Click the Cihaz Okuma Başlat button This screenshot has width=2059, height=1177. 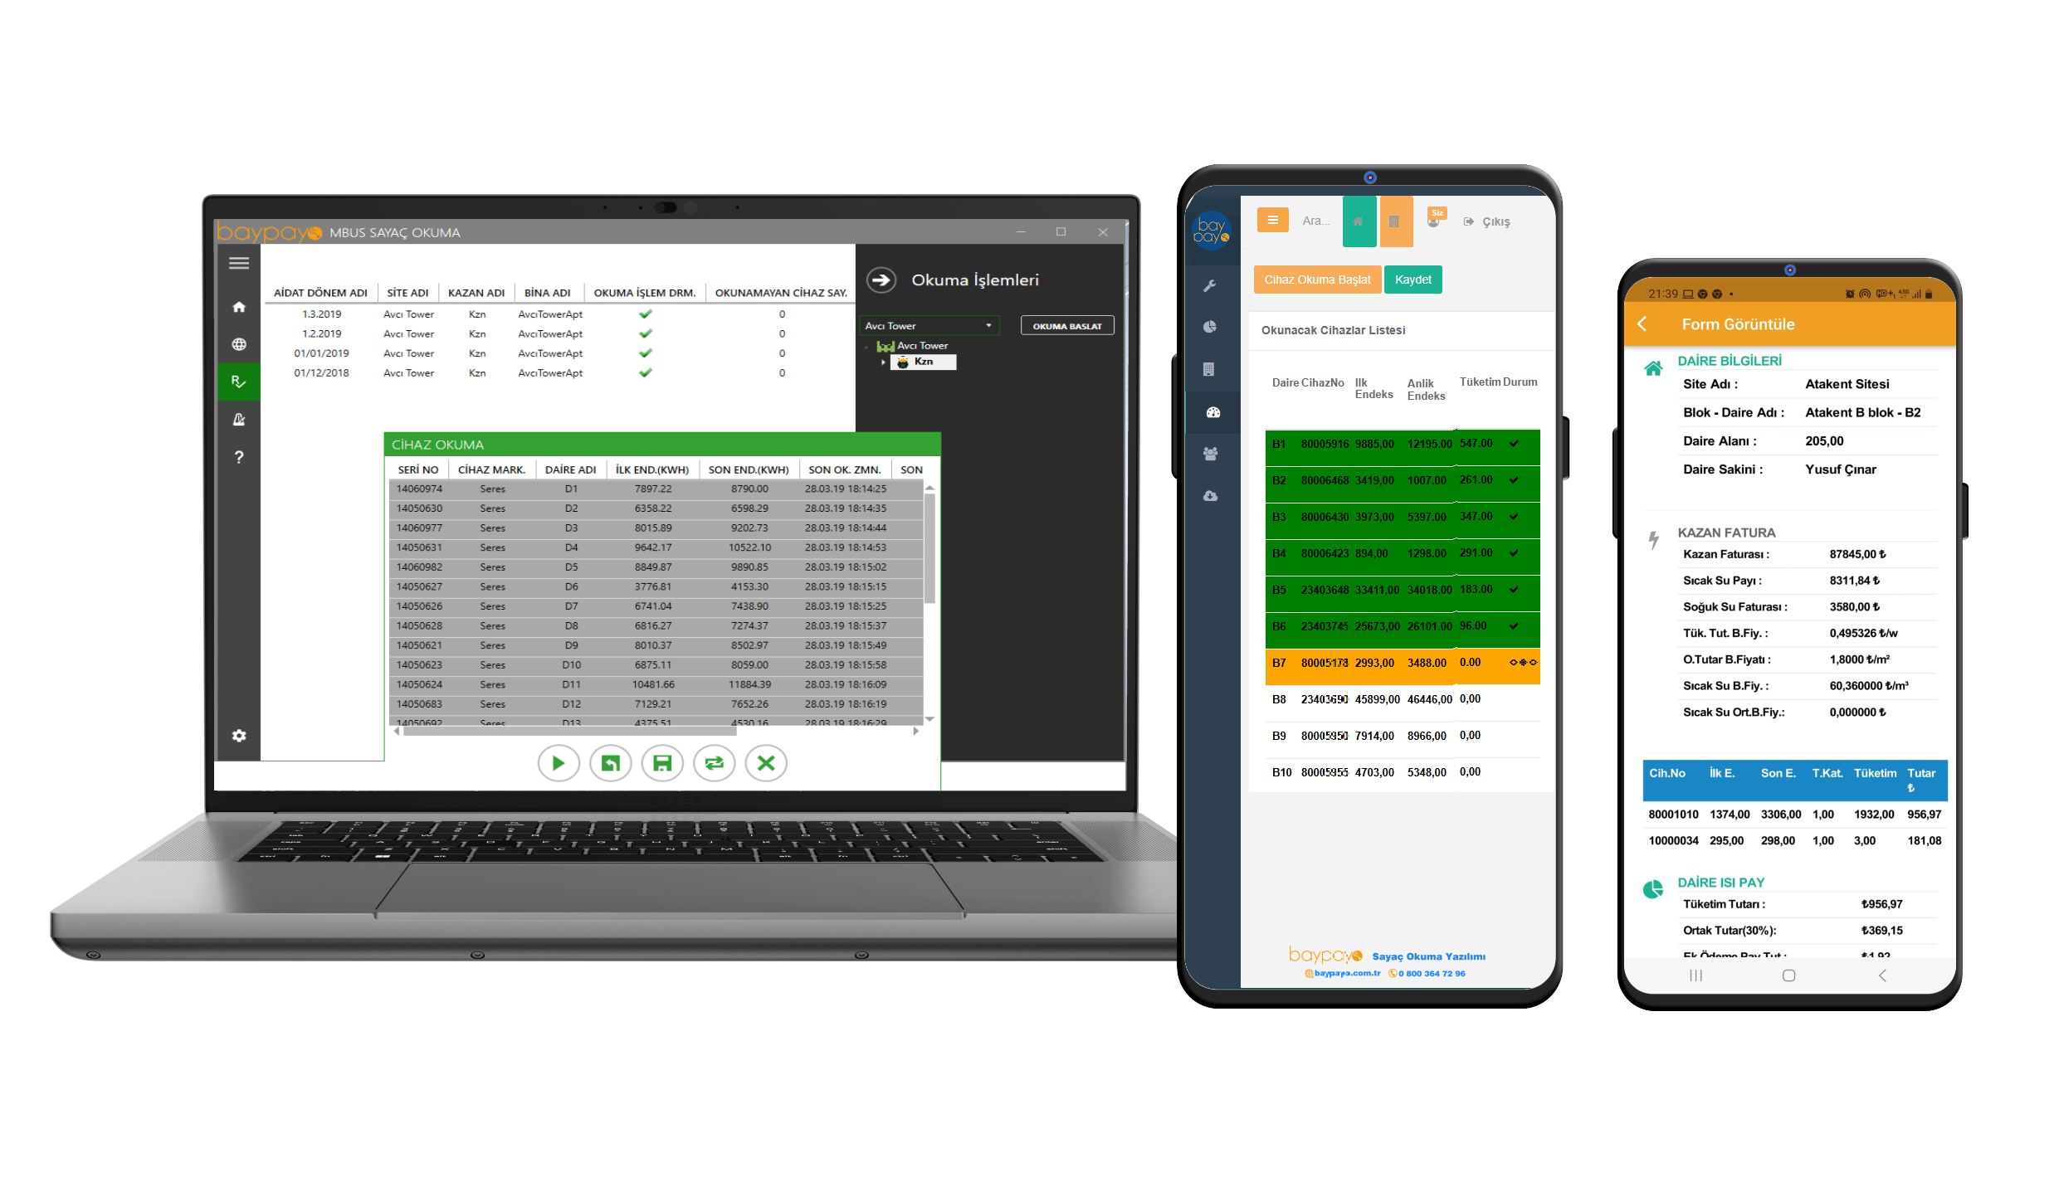click(x=1314, y=280)
